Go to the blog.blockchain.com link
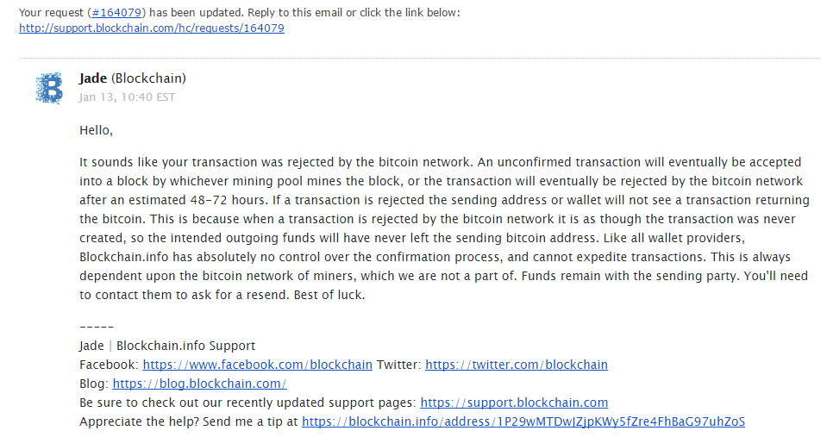Screen dimensions: 827x437 pos(199,384)
